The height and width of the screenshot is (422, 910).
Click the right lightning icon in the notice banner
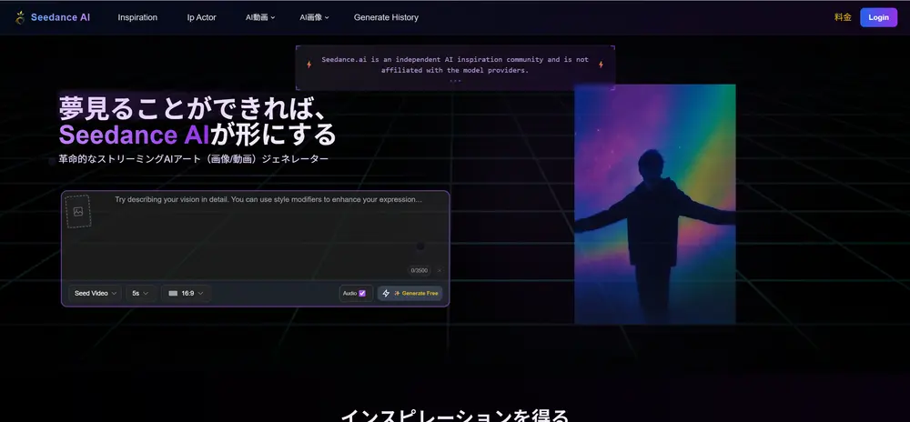click(601, 65)
